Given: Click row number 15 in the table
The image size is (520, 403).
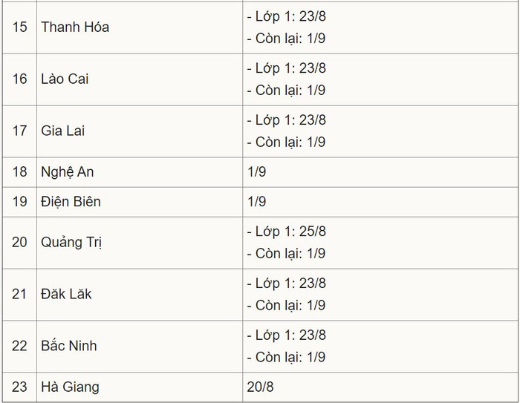Looking at the screenshot, I should 19,27.
